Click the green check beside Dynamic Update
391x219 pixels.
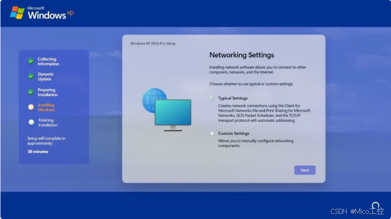[x=31, y=76]
